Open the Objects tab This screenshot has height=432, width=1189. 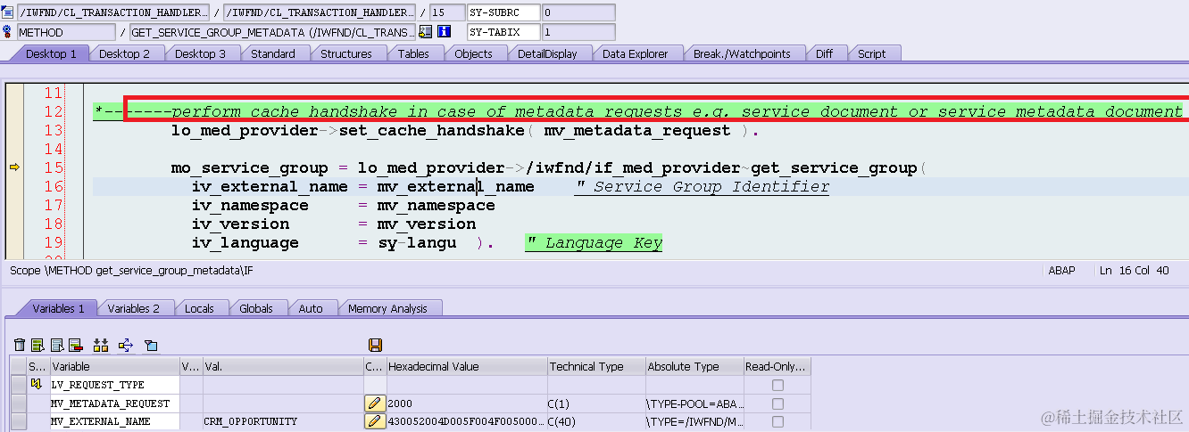[x=473, y=53]
